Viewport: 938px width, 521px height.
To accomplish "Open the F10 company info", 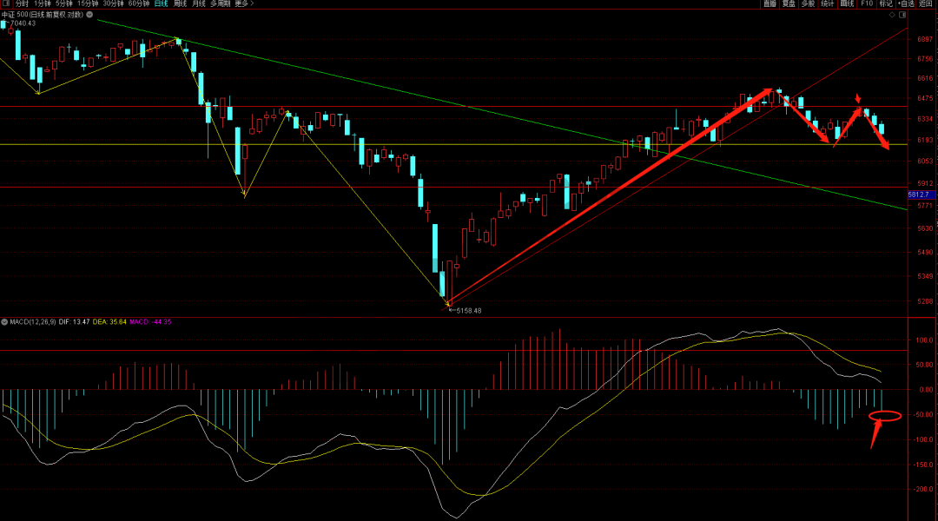I will click(x=867, y=4).
